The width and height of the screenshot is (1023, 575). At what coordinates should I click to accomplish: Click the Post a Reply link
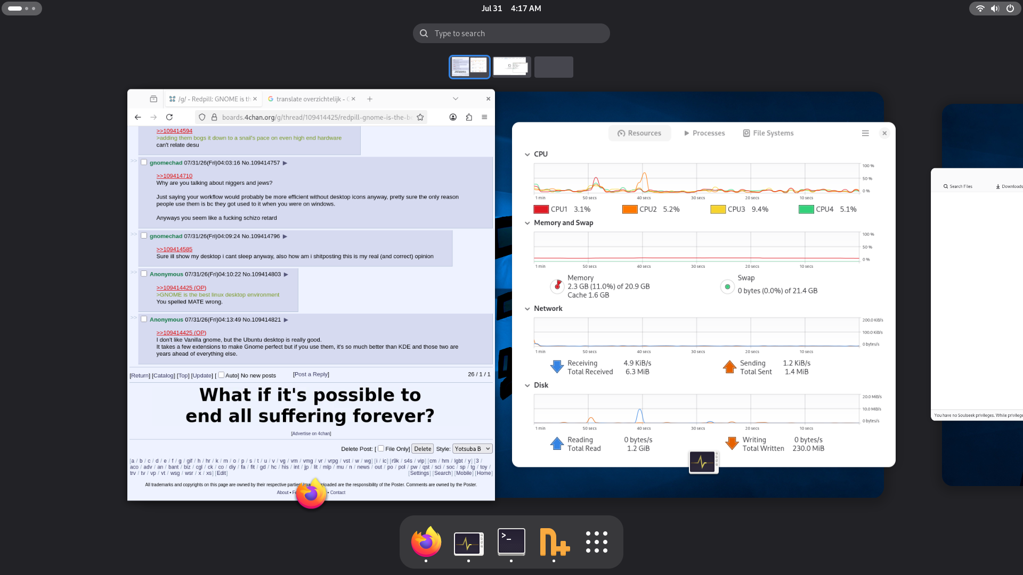[311, 374]
